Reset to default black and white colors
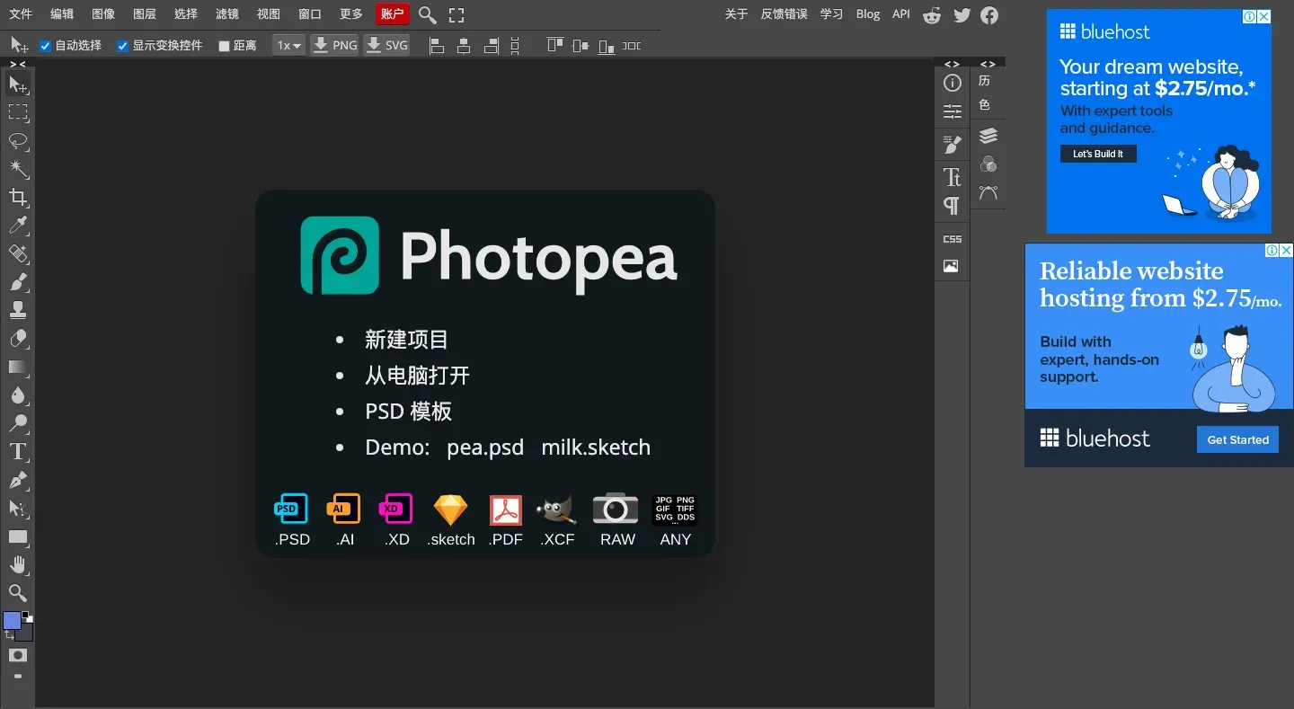 point(28,616)
